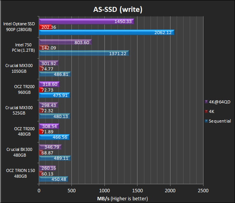Screen dimensions: 235x203
Task: Click the blue Sequential legend swatch
Action: click(x=206, y=121)
